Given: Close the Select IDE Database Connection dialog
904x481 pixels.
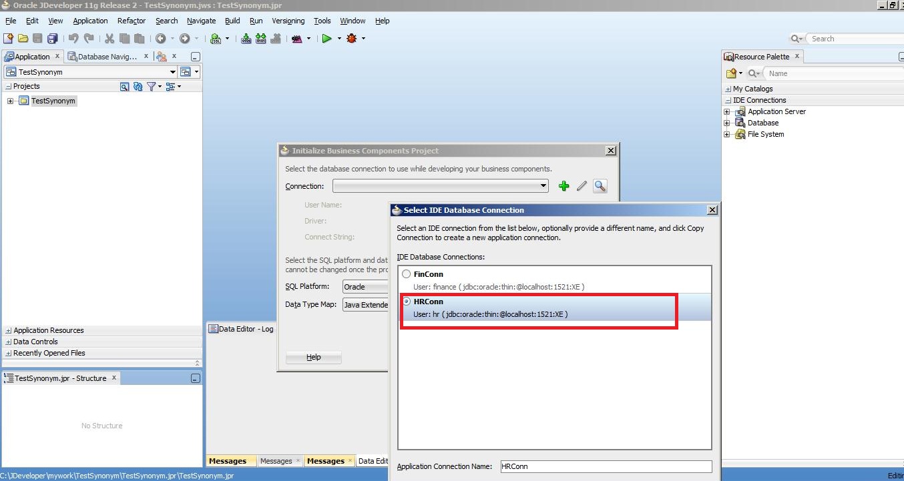Looking at the screenshot, I should point(712,210).
